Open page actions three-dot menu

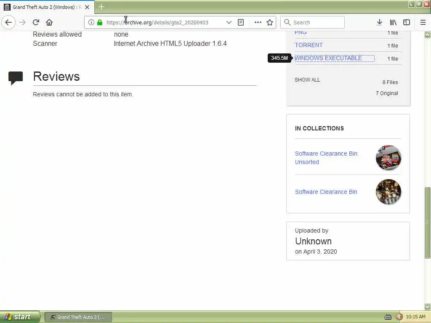pyautogui.click(x=258, y=22)
